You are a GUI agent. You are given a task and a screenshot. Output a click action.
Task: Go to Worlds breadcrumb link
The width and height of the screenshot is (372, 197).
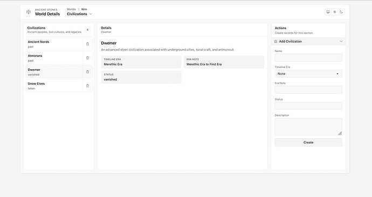(x=71, y=9)
